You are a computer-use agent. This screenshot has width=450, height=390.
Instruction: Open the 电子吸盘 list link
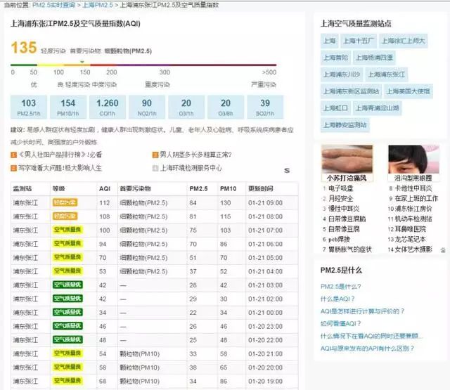click(x=340, y=188)
